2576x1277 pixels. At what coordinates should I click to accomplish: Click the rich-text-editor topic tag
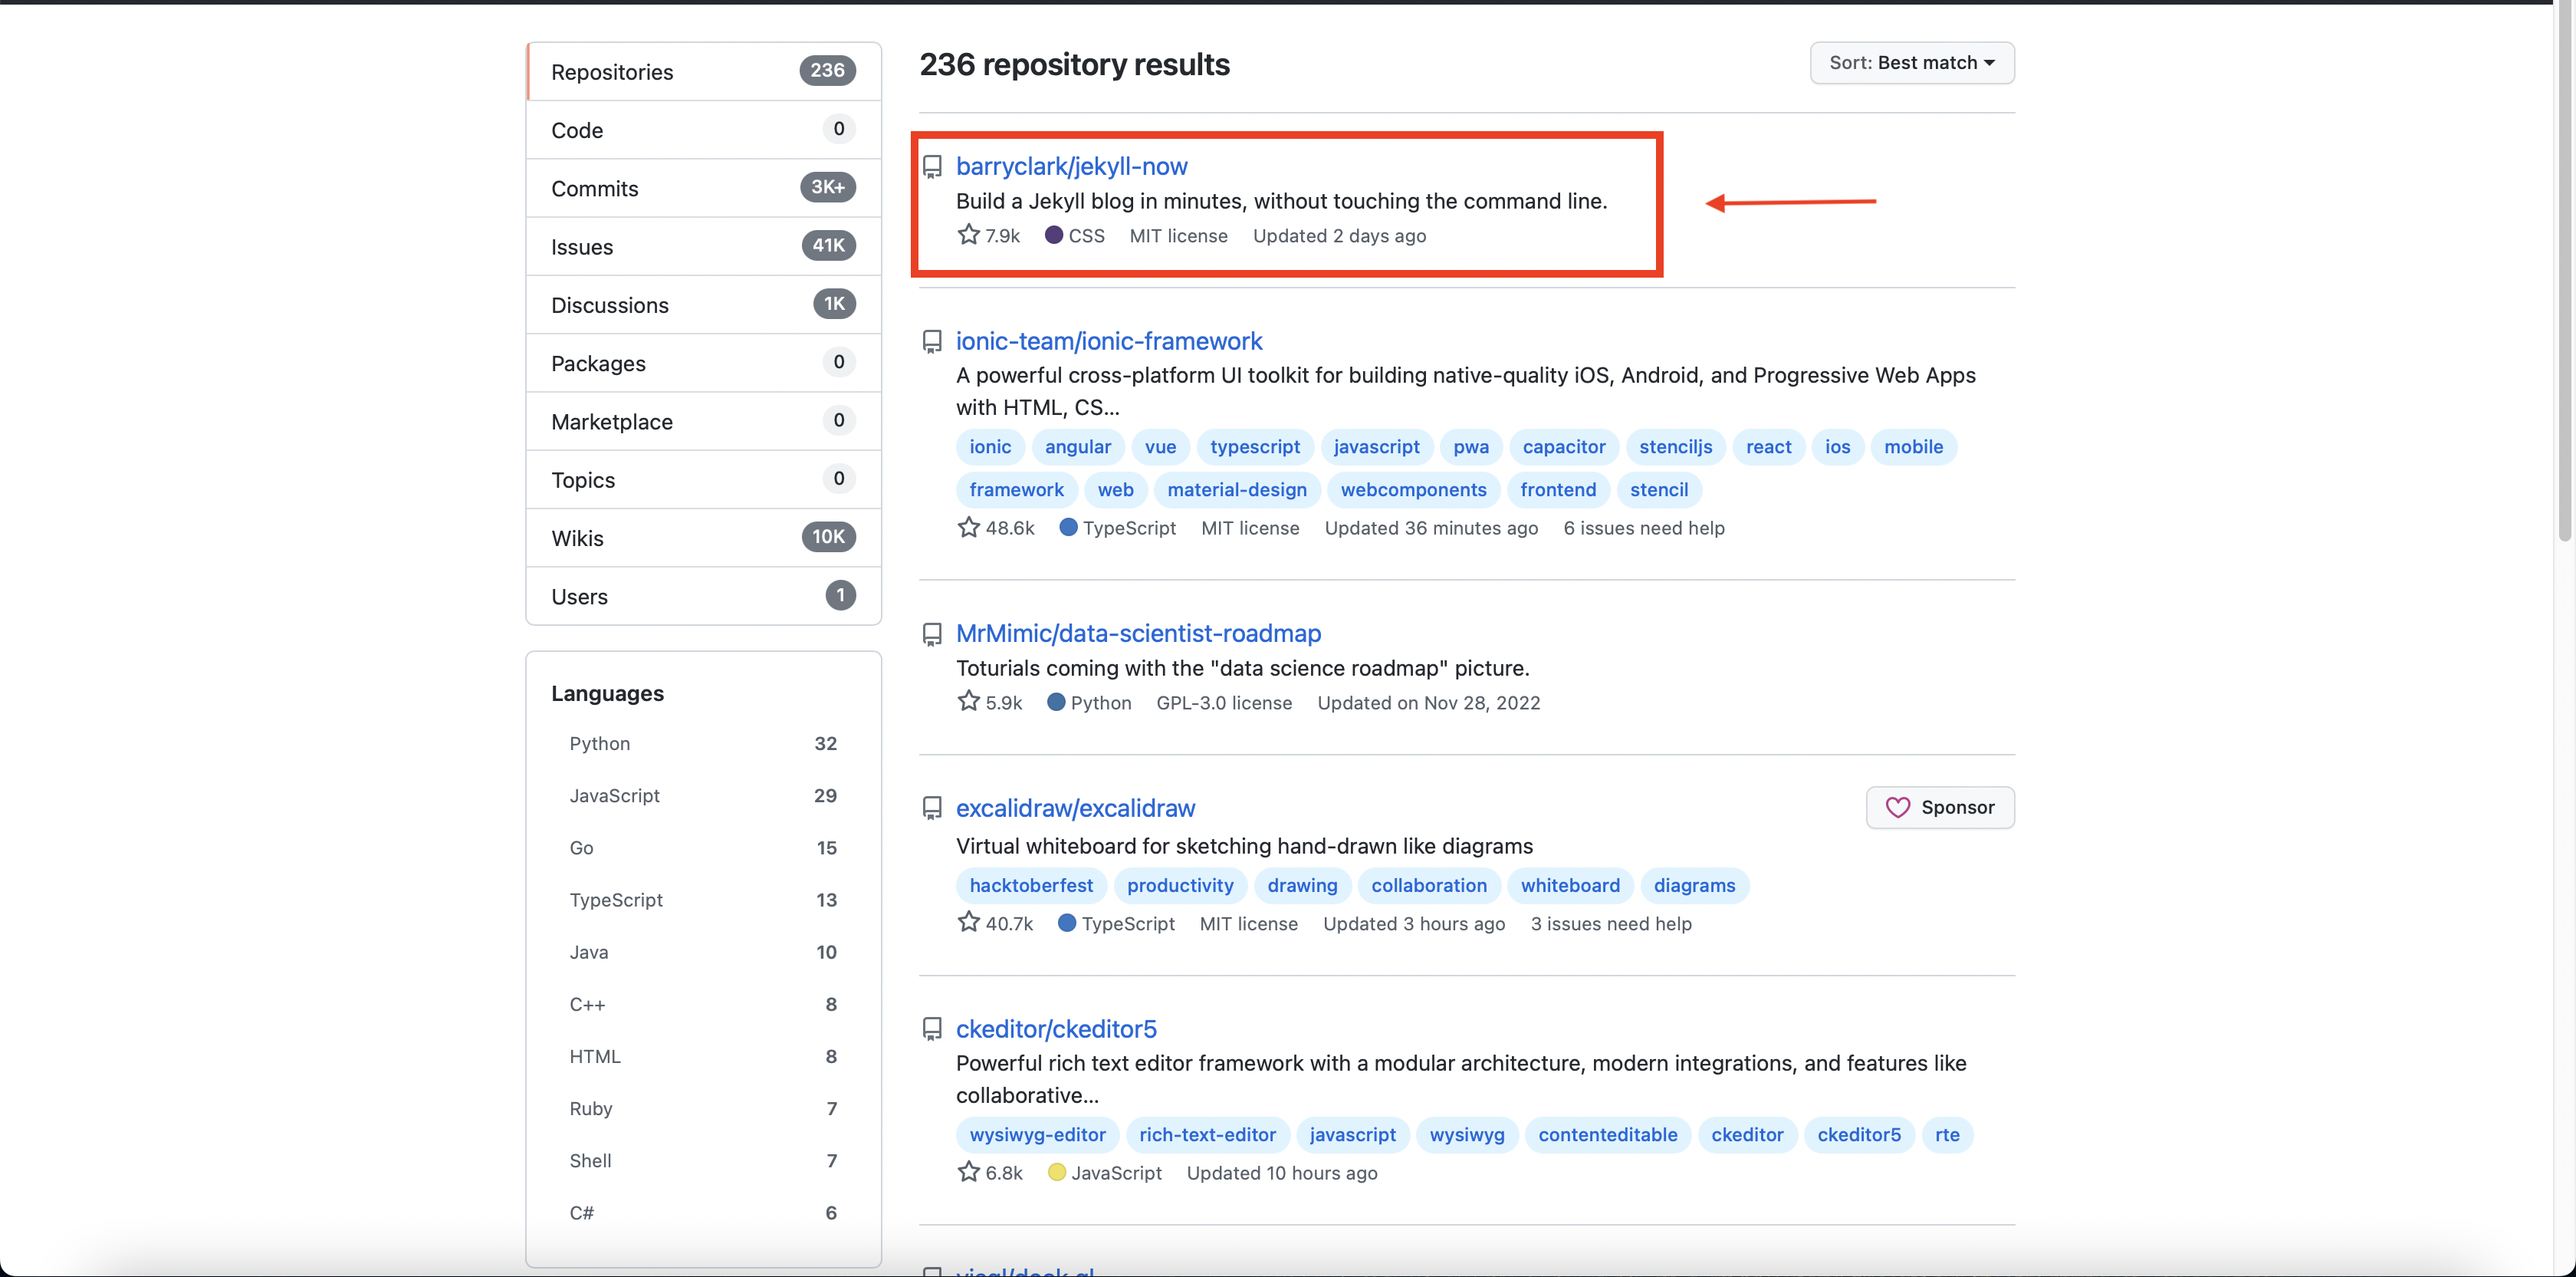point(1207,1134)
